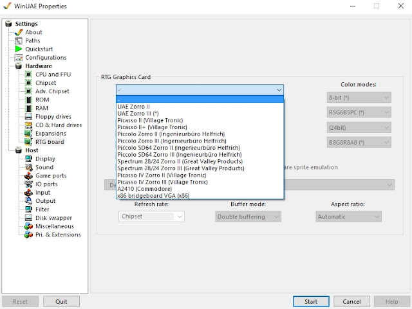The image size is (412, 309).
Task: Click the About checkmark icon
Action: [x=19, y=32]
